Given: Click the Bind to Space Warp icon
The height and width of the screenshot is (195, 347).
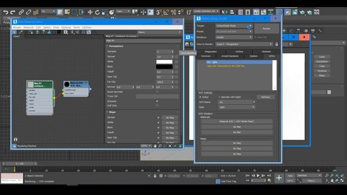Looking at the screenshot, I should pos(36,12).
